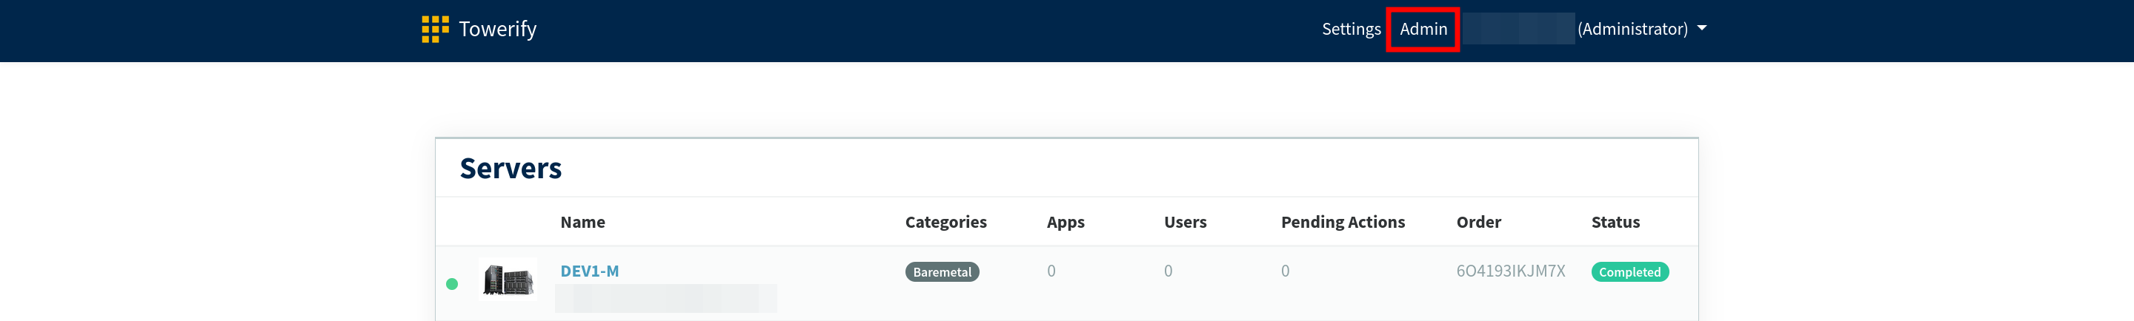Open the Settings menu item
2134x321 pixels.
1350,29
